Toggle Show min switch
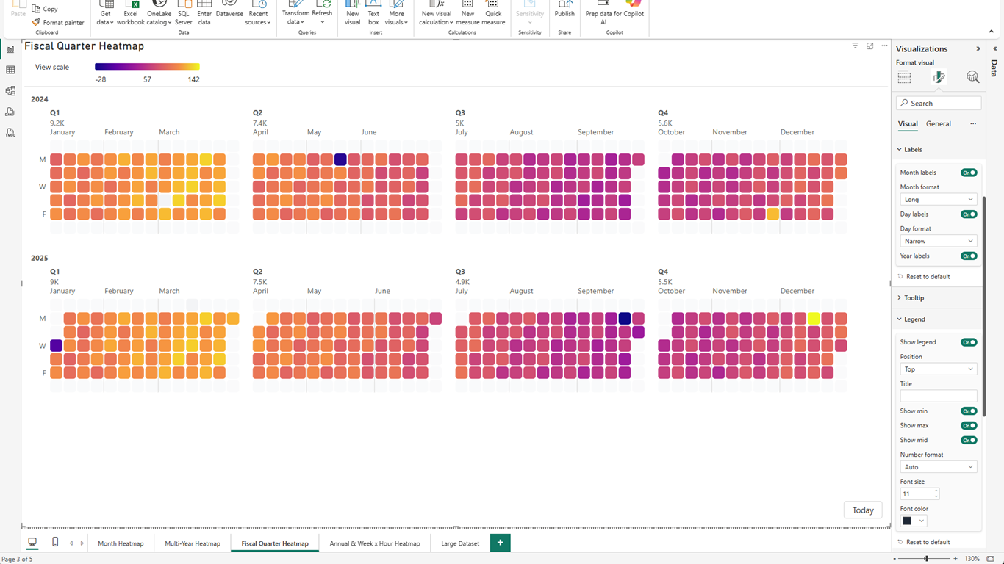The height and width of the screenshot is (564, 1004). click(969, 411)
